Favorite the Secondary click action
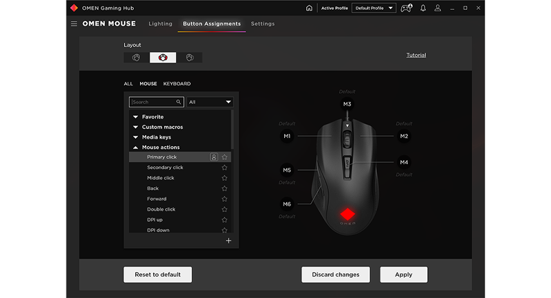This screenshot has height=298, width=551. [x=225, y=168]
